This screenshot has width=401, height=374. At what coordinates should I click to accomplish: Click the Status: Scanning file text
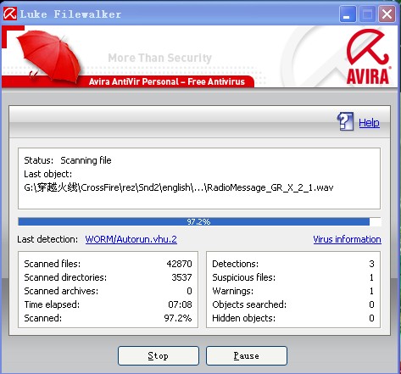click(68, 160)
